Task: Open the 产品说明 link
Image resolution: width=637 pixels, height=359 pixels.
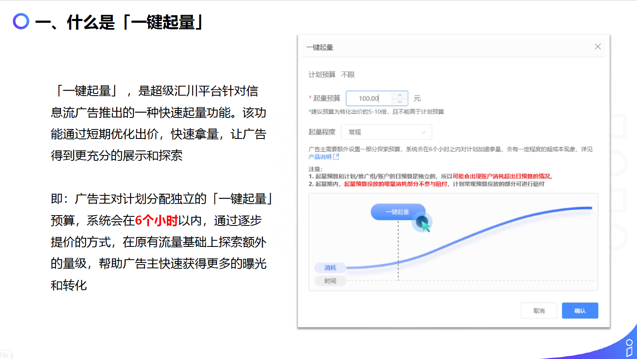Action: click(320, 157)
